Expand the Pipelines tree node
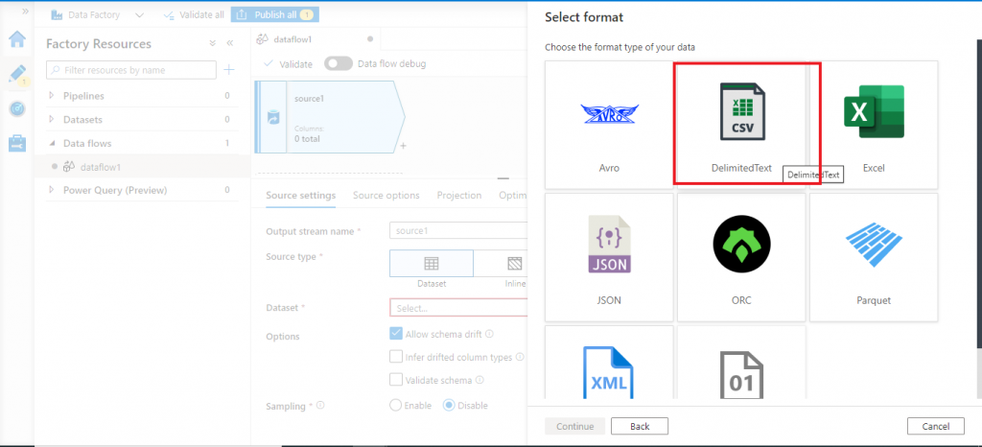This screenshot has width=982, height=447. [52, 96]
